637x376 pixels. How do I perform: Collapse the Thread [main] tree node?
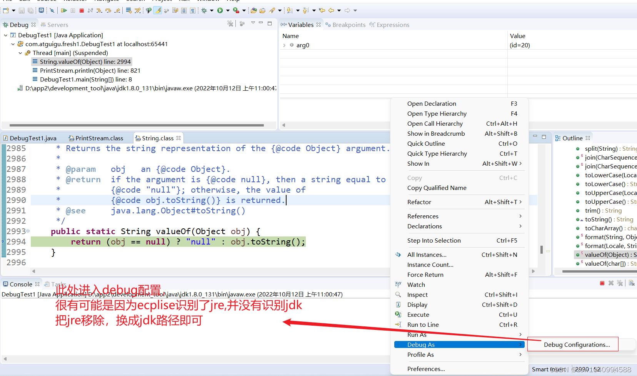pos(20,53)
